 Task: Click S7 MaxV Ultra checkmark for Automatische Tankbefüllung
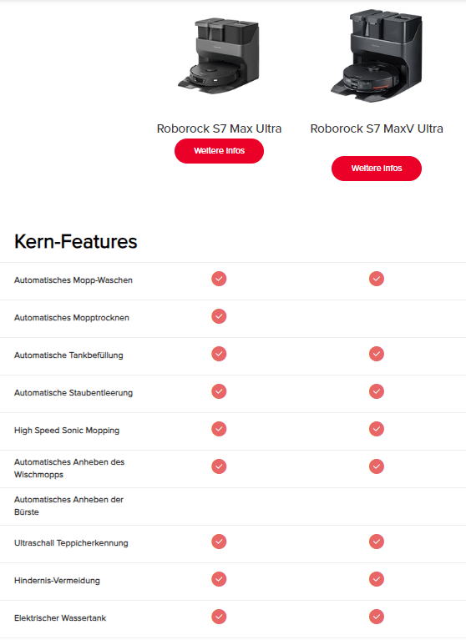(376, 354)
